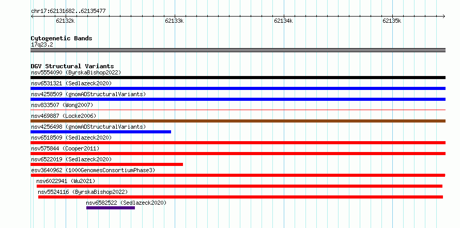This screenshot has width=460, height=228.
Task: Click the gray 17q23.2 cytogenetic band
Action: (238, 50)
